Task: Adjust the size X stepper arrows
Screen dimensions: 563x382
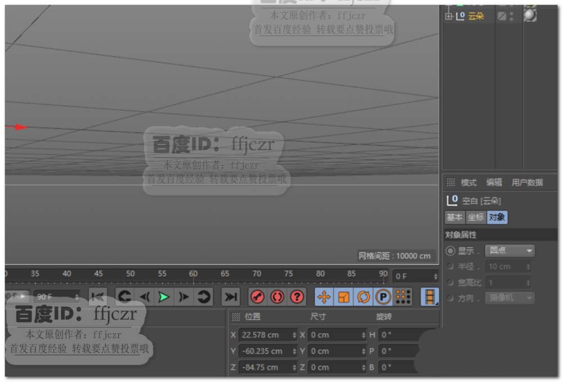Action: click(363, 335)
